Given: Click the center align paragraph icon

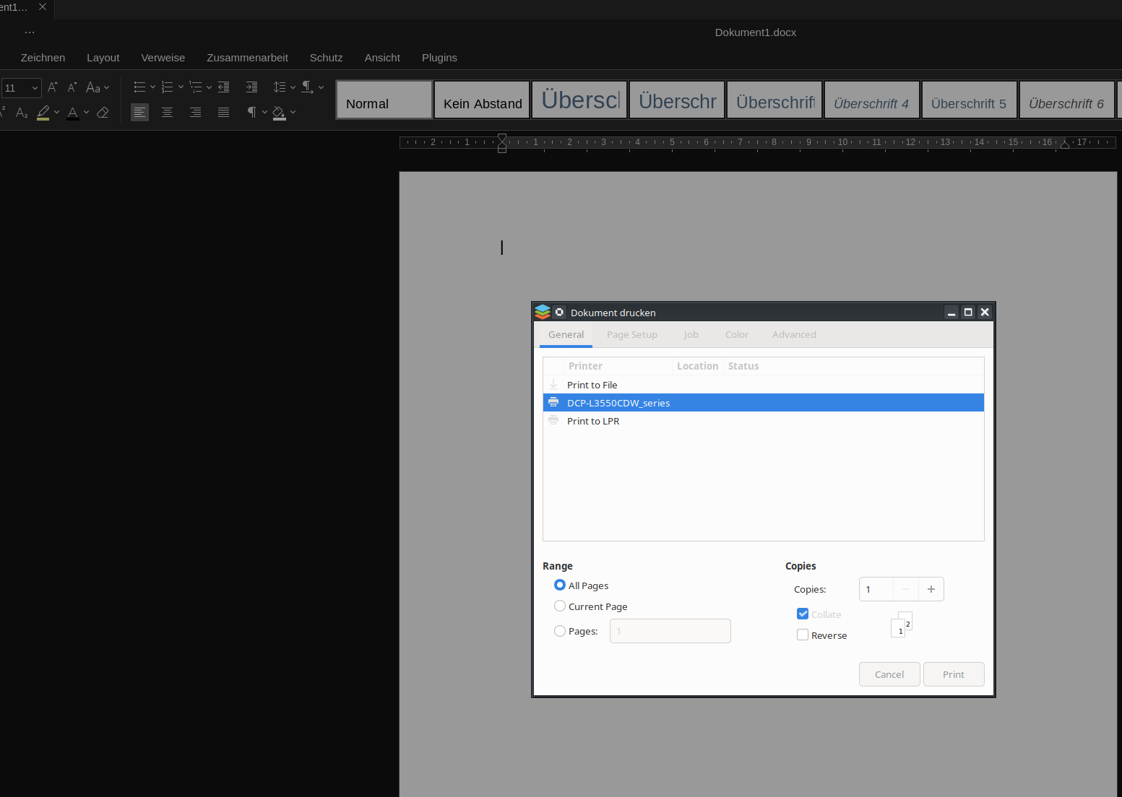Looking at the screenshot, I should [167, 112].
